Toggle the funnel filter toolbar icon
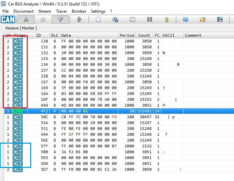Image resolution: width=234 pixels, height=181 pixels. coord(60,20)
